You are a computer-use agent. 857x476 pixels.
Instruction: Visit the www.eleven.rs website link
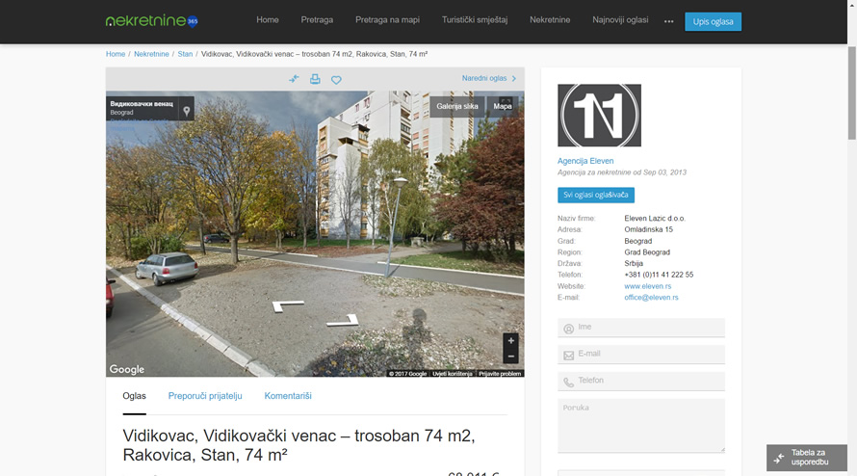coord(647,286)
